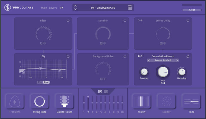
Task: Select EQ band node 1
Action: (23, 72)
